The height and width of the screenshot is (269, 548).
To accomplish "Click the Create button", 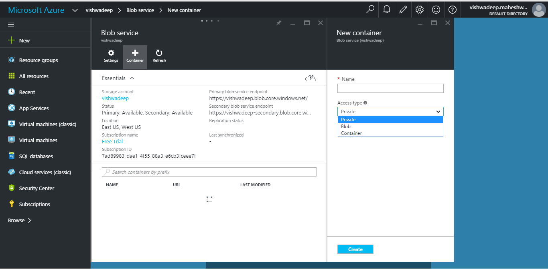I will point(355,249).
